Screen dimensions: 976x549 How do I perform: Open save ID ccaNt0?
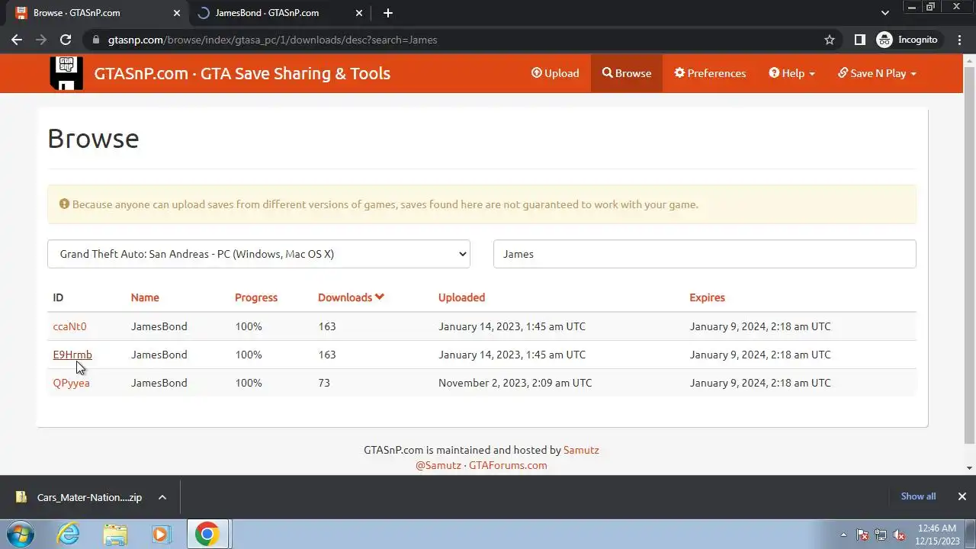click(x=69, y=326)
